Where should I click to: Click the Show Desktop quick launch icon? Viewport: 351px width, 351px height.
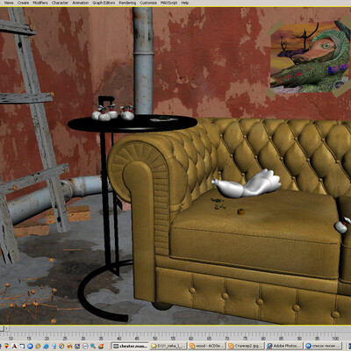coord(22,346)
